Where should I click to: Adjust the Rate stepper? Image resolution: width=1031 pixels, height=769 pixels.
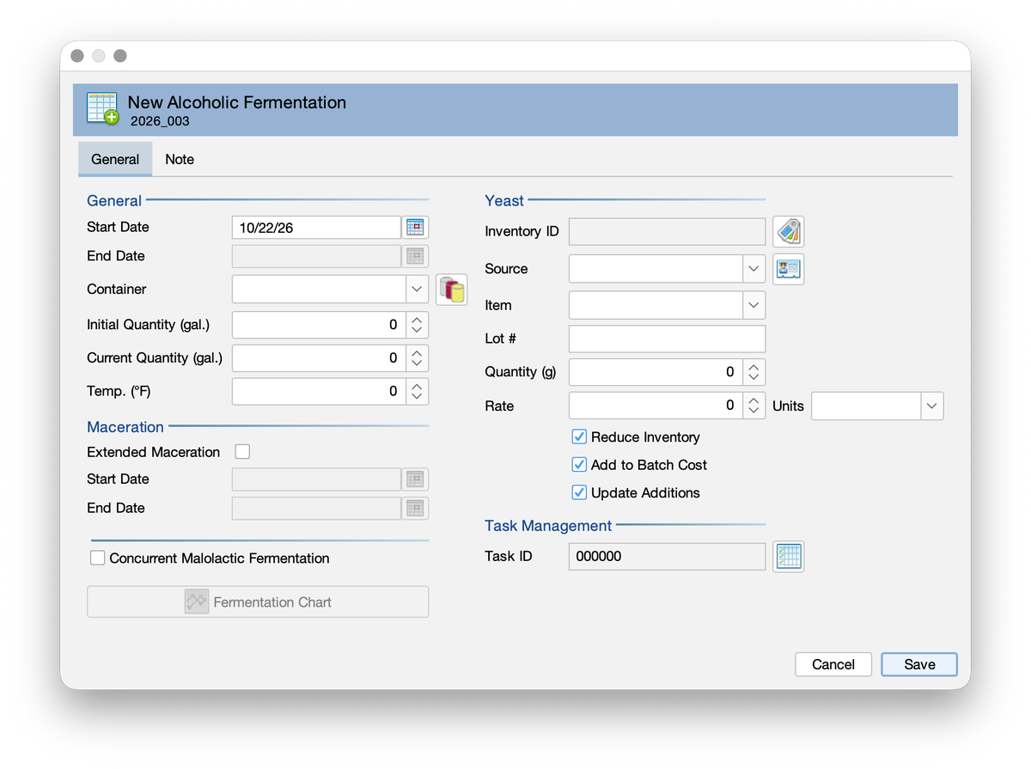pyautogui.click(x=753, y=406)
